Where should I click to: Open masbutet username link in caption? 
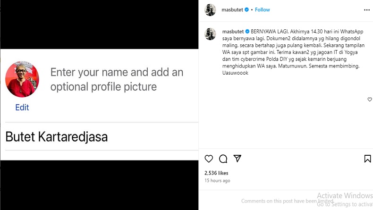click(232, 31)
